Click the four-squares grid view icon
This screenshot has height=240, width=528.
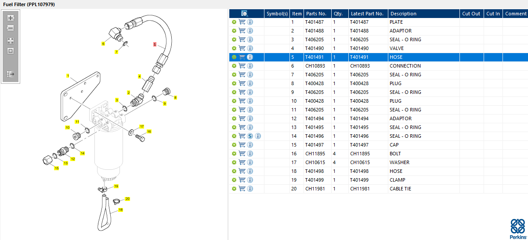11,40
